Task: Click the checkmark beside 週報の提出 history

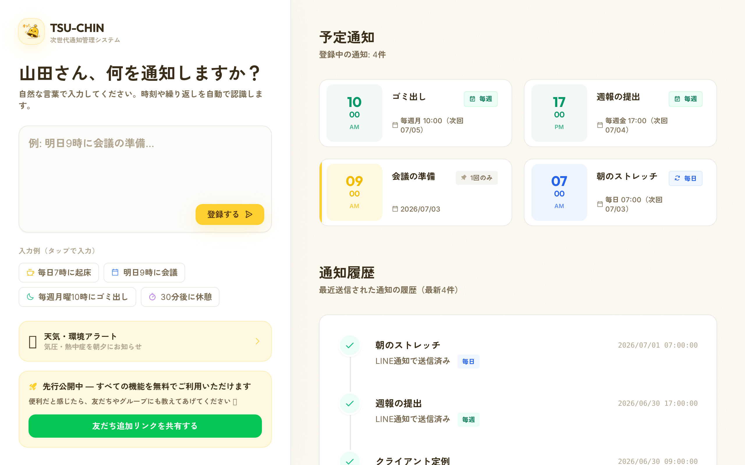Action: click(350, 403)
